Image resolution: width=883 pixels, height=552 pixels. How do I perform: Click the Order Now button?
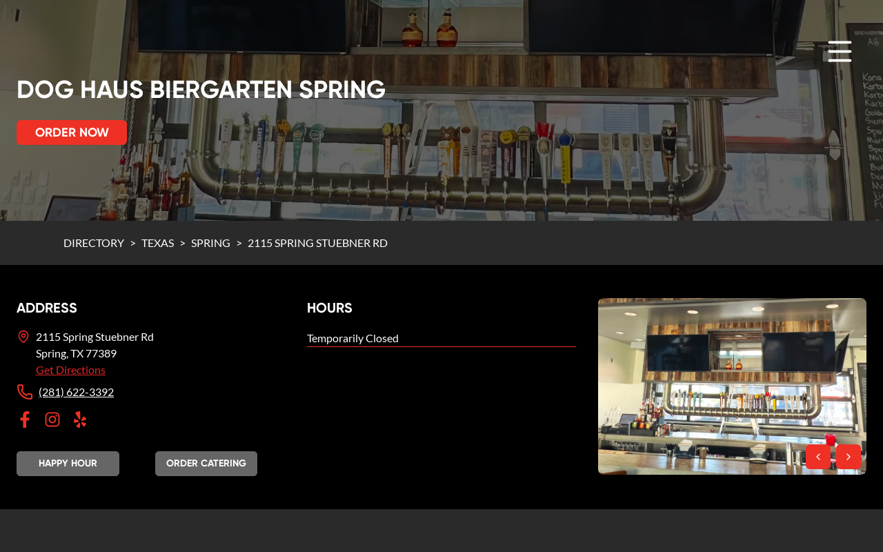click(72, 132)
